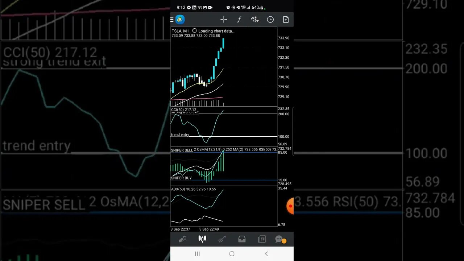The image size is (464, 261).
Task: Open the News tab (newspaper icon)
Action: (x=262, y=239)
